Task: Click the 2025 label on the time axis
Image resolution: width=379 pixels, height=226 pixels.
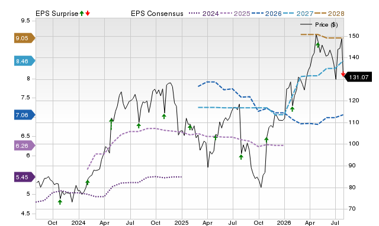Action: tap(182, 222)
